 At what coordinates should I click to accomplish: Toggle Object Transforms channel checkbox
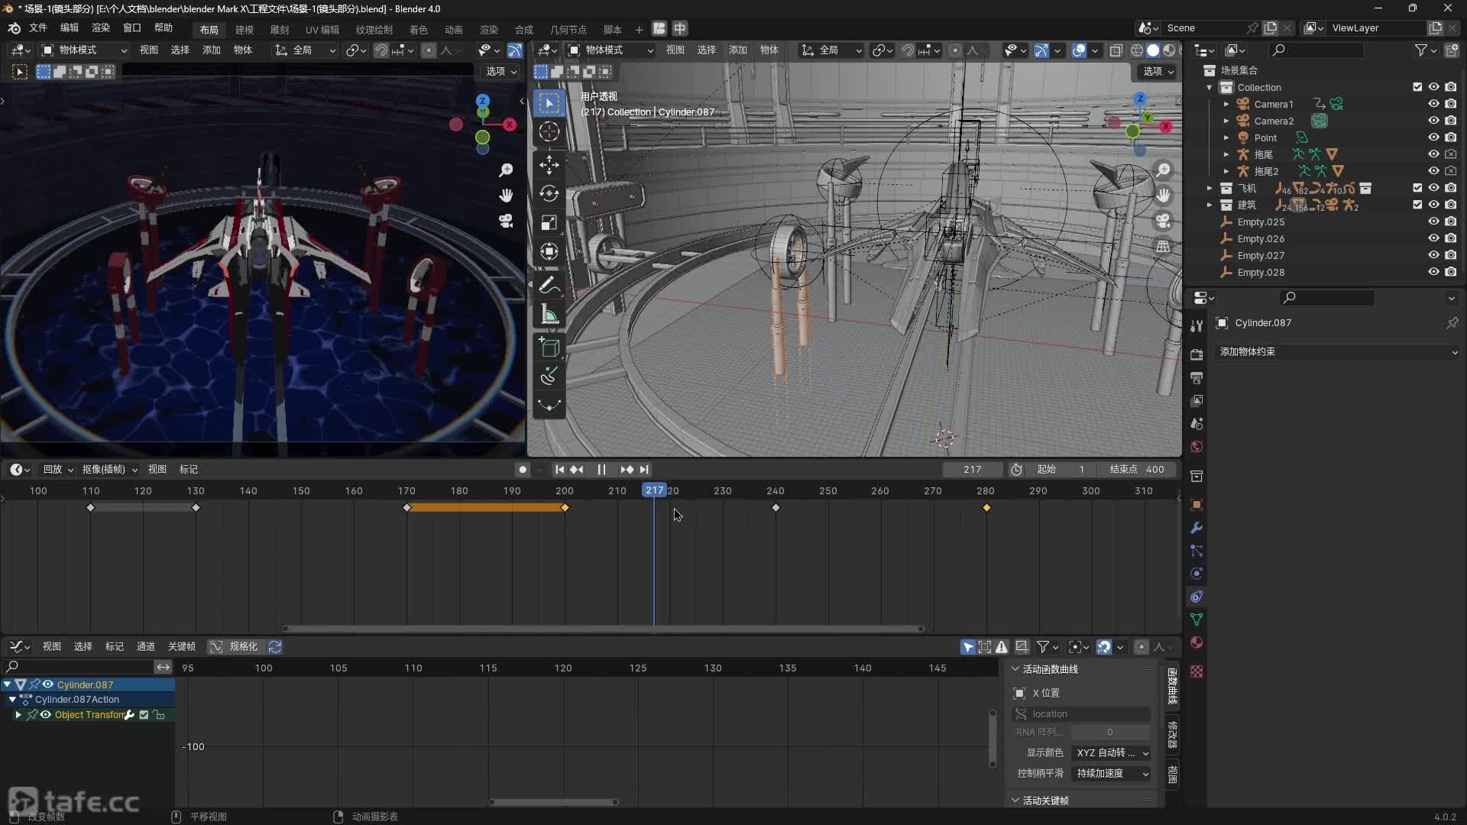(144, 715)
